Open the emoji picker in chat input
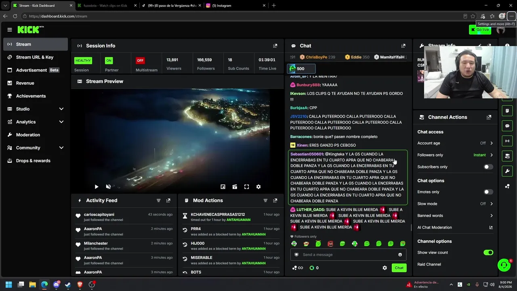The image size is (517, 291). (x=400, y=255)
